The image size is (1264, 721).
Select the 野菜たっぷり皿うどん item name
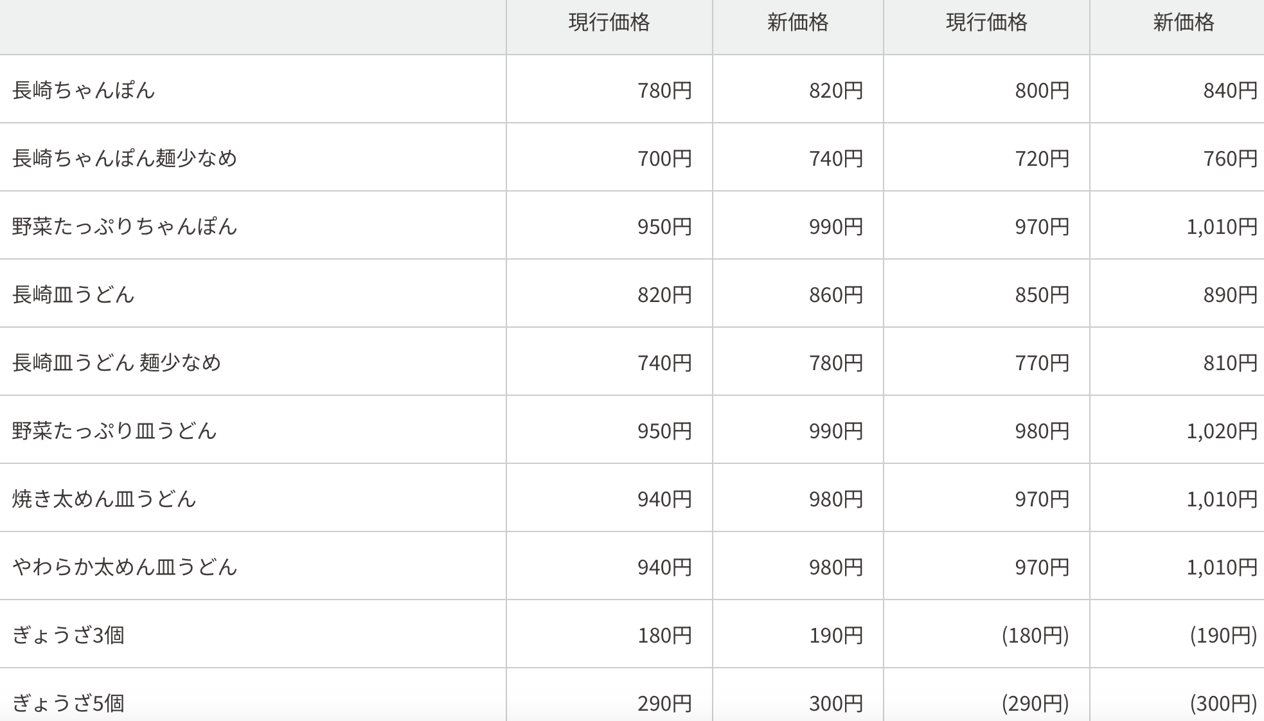coord(114,431)
